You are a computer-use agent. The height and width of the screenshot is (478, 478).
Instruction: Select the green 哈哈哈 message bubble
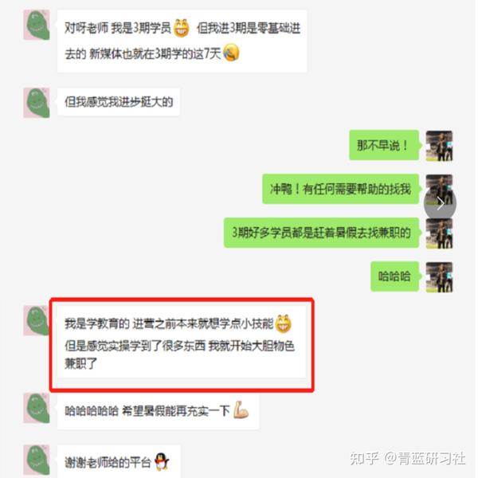[395, 276]
